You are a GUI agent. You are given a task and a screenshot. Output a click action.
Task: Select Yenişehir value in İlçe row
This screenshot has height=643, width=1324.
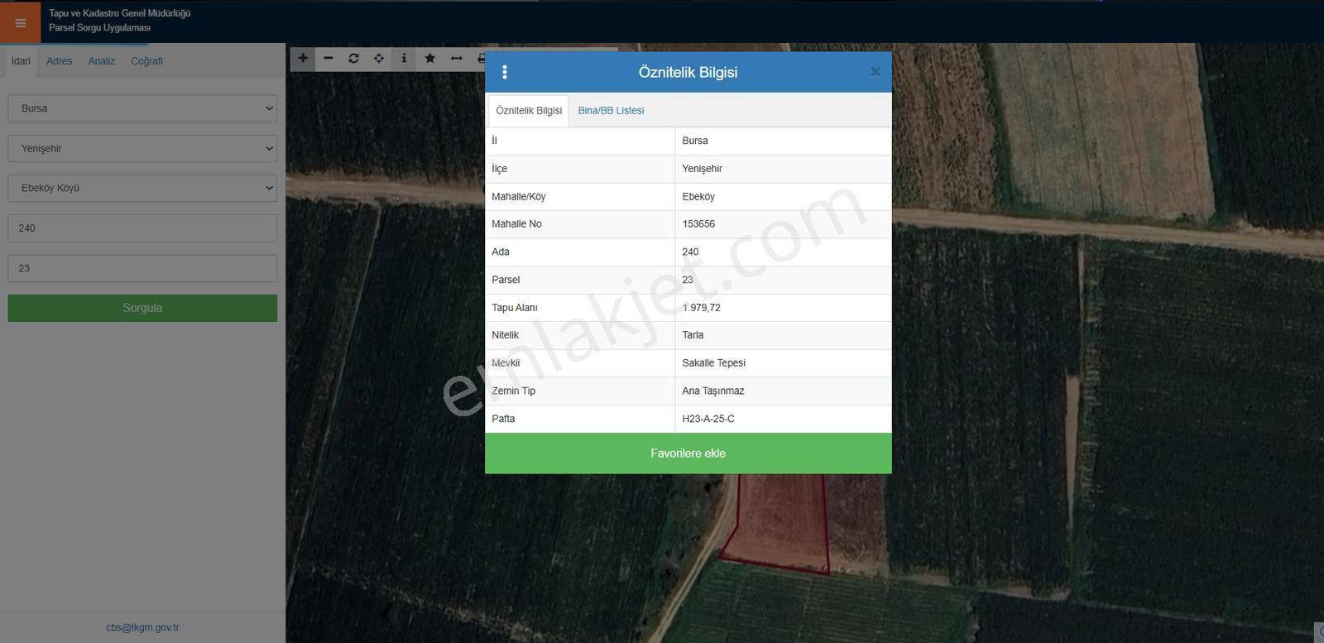703,169
